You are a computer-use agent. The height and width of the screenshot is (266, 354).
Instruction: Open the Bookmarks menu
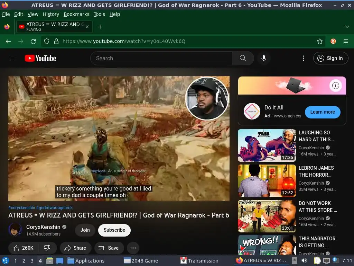click(76, 14)
